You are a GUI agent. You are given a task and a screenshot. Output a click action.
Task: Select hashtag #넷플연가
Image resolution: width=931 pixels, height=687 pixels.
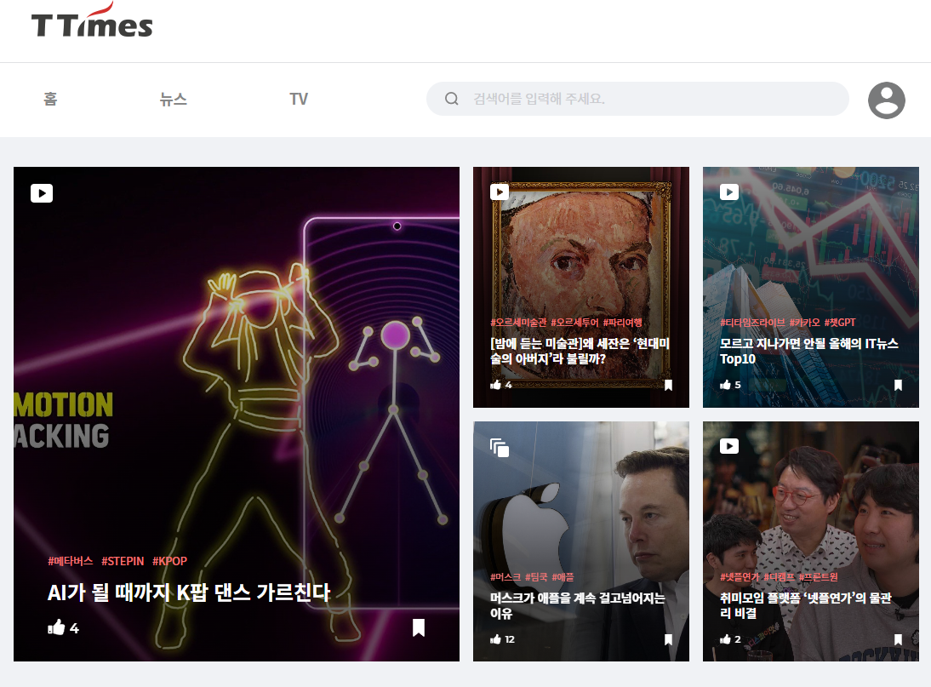click(x=740, y=576)
